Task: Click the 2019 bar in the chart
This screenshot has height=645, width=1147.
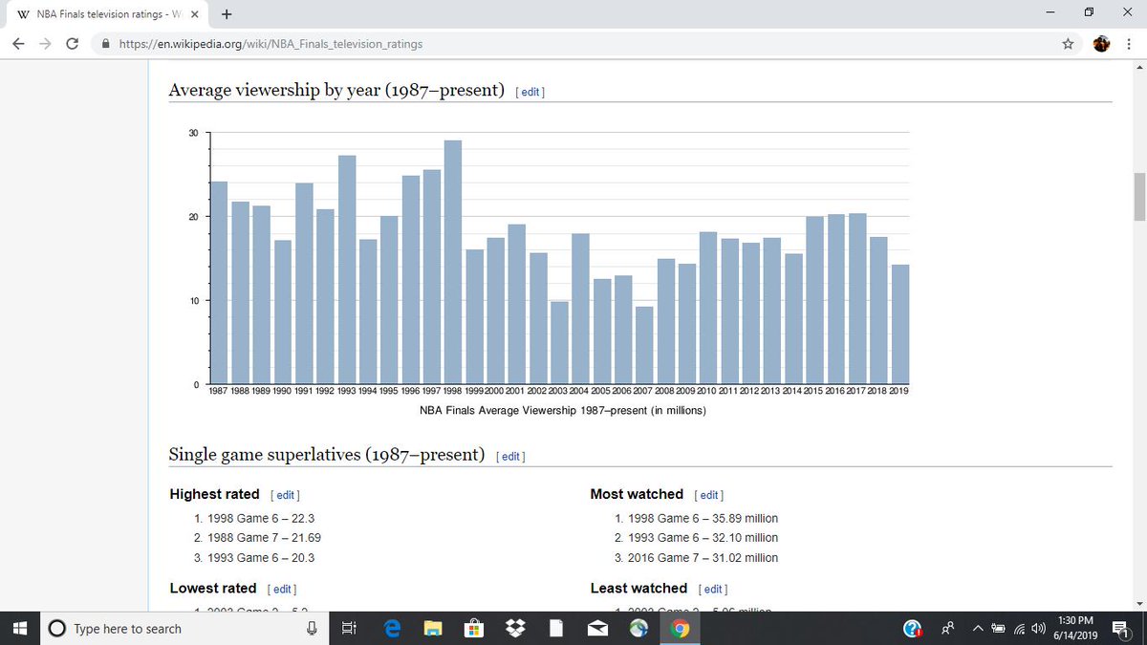Action: [x=899, y=324]
